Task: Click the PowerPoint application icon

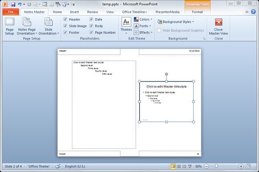Action: [5, 4]
